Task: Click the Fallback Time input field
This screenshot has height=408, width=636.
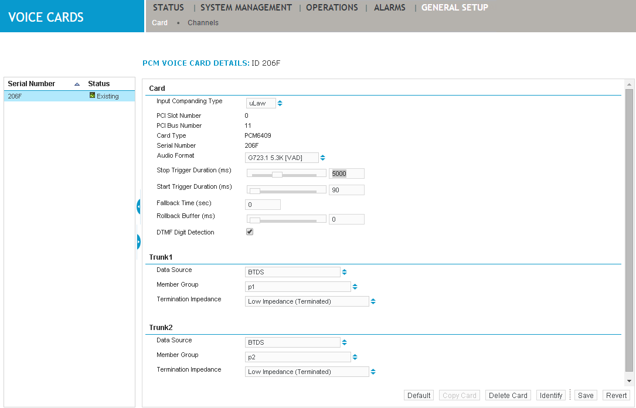Action: [x=263, y=205]
